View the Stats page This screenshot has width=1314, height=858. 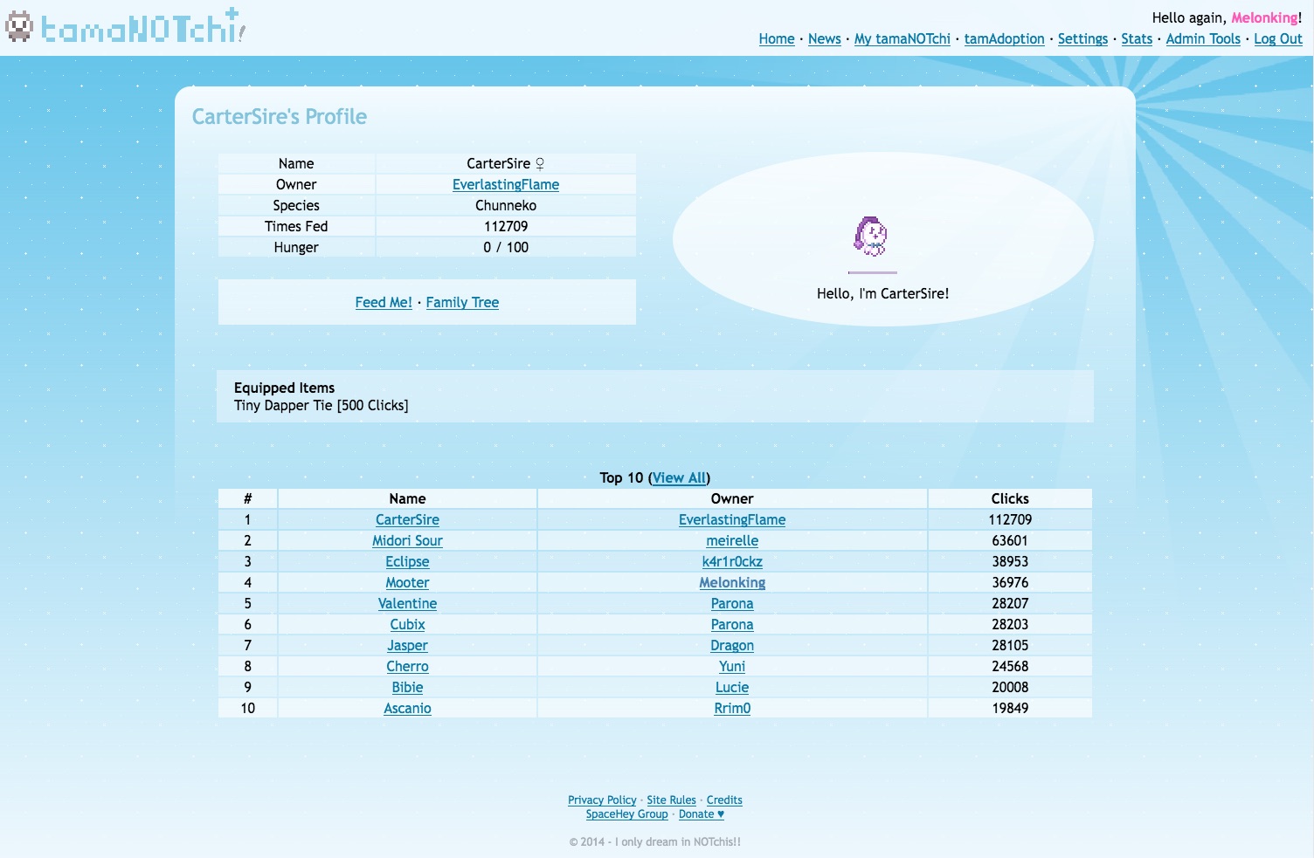coord(1137,39)
